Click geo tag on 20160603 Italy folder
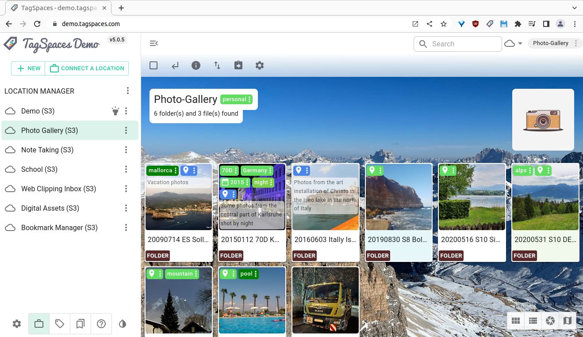Screen dimensions: 583x337 301,170
